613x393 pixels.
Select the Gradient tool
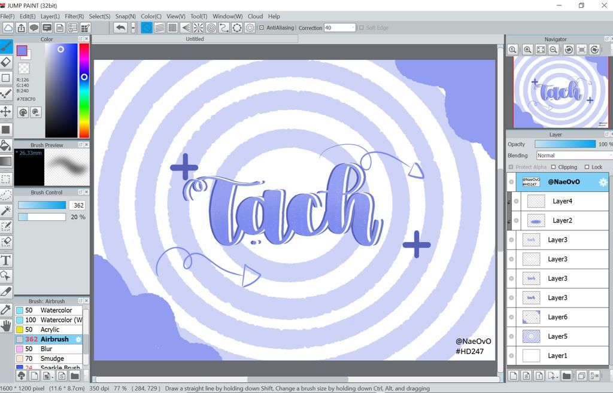pos(6,161)
